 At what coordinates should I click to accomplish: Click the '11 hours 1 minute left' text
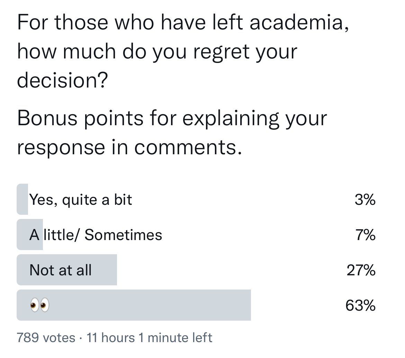coord(149,338)
